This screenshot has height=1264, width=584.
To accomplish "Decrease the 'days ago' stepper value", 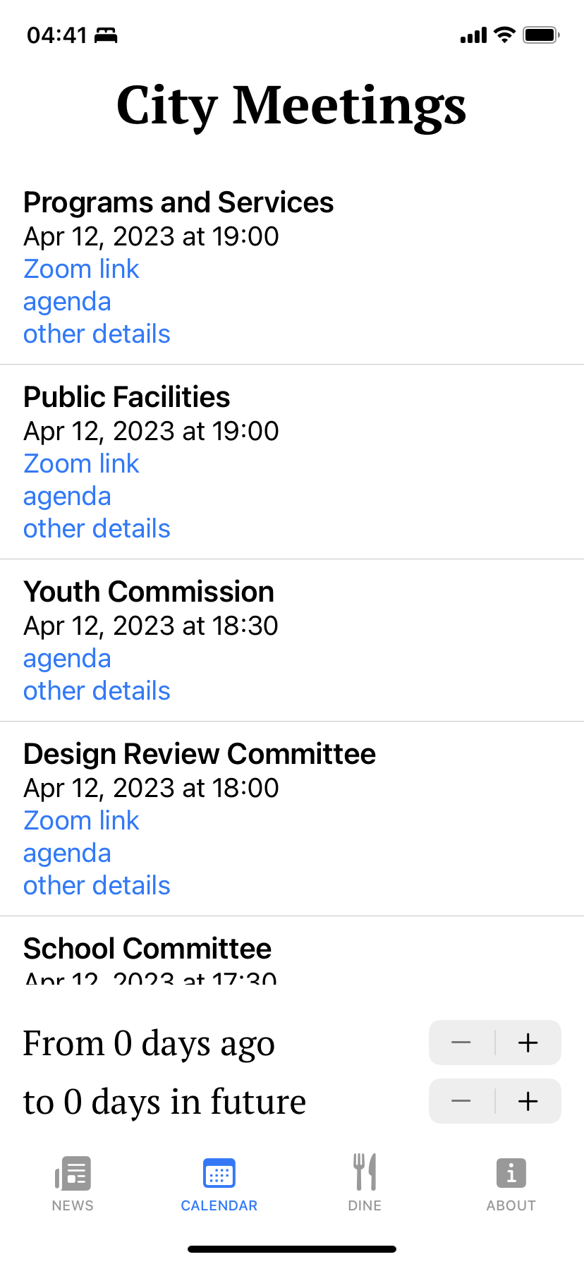I will 461,1043.
